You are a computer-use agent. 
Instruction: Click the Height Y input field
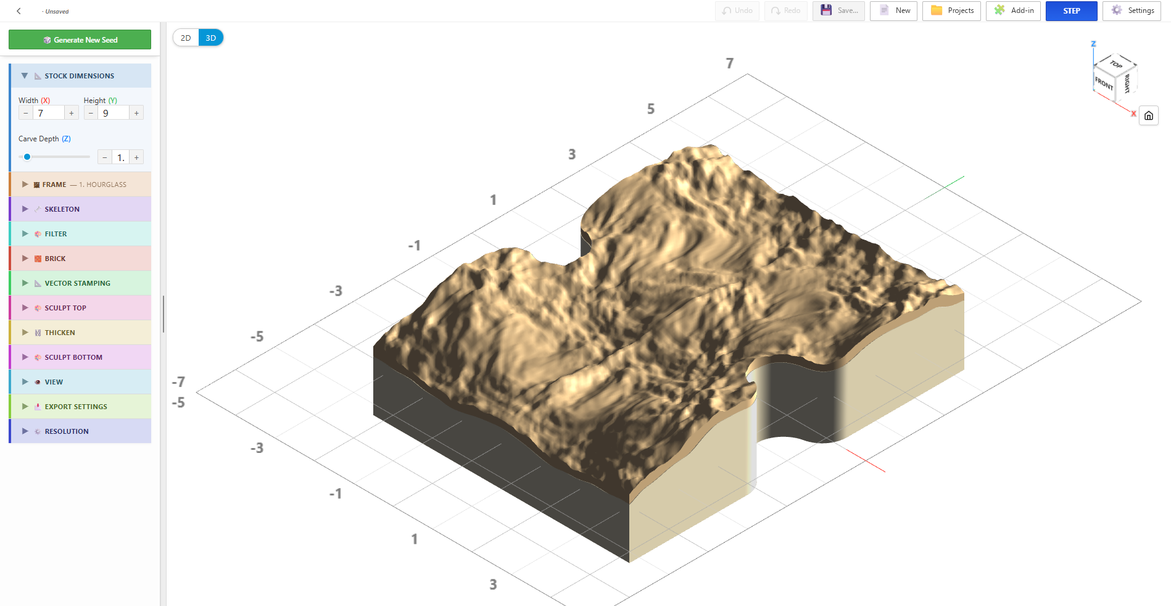point(114,113)
